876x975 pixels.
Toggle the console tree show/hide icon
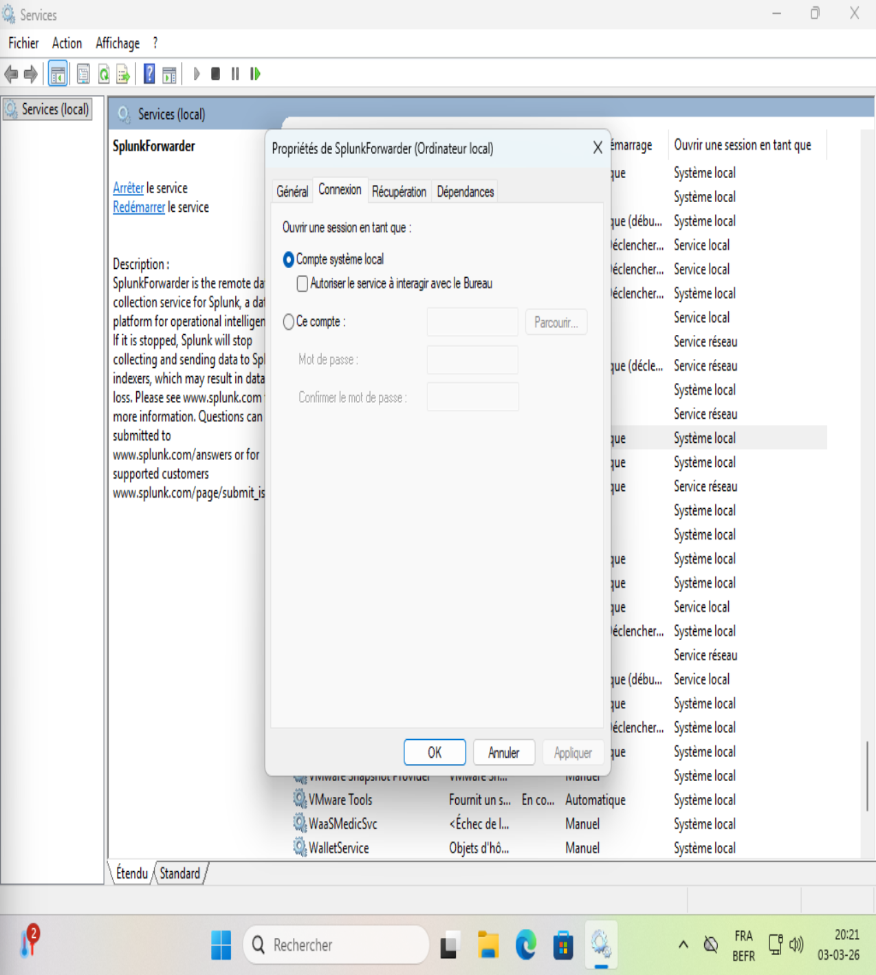(x=58, y=74)
